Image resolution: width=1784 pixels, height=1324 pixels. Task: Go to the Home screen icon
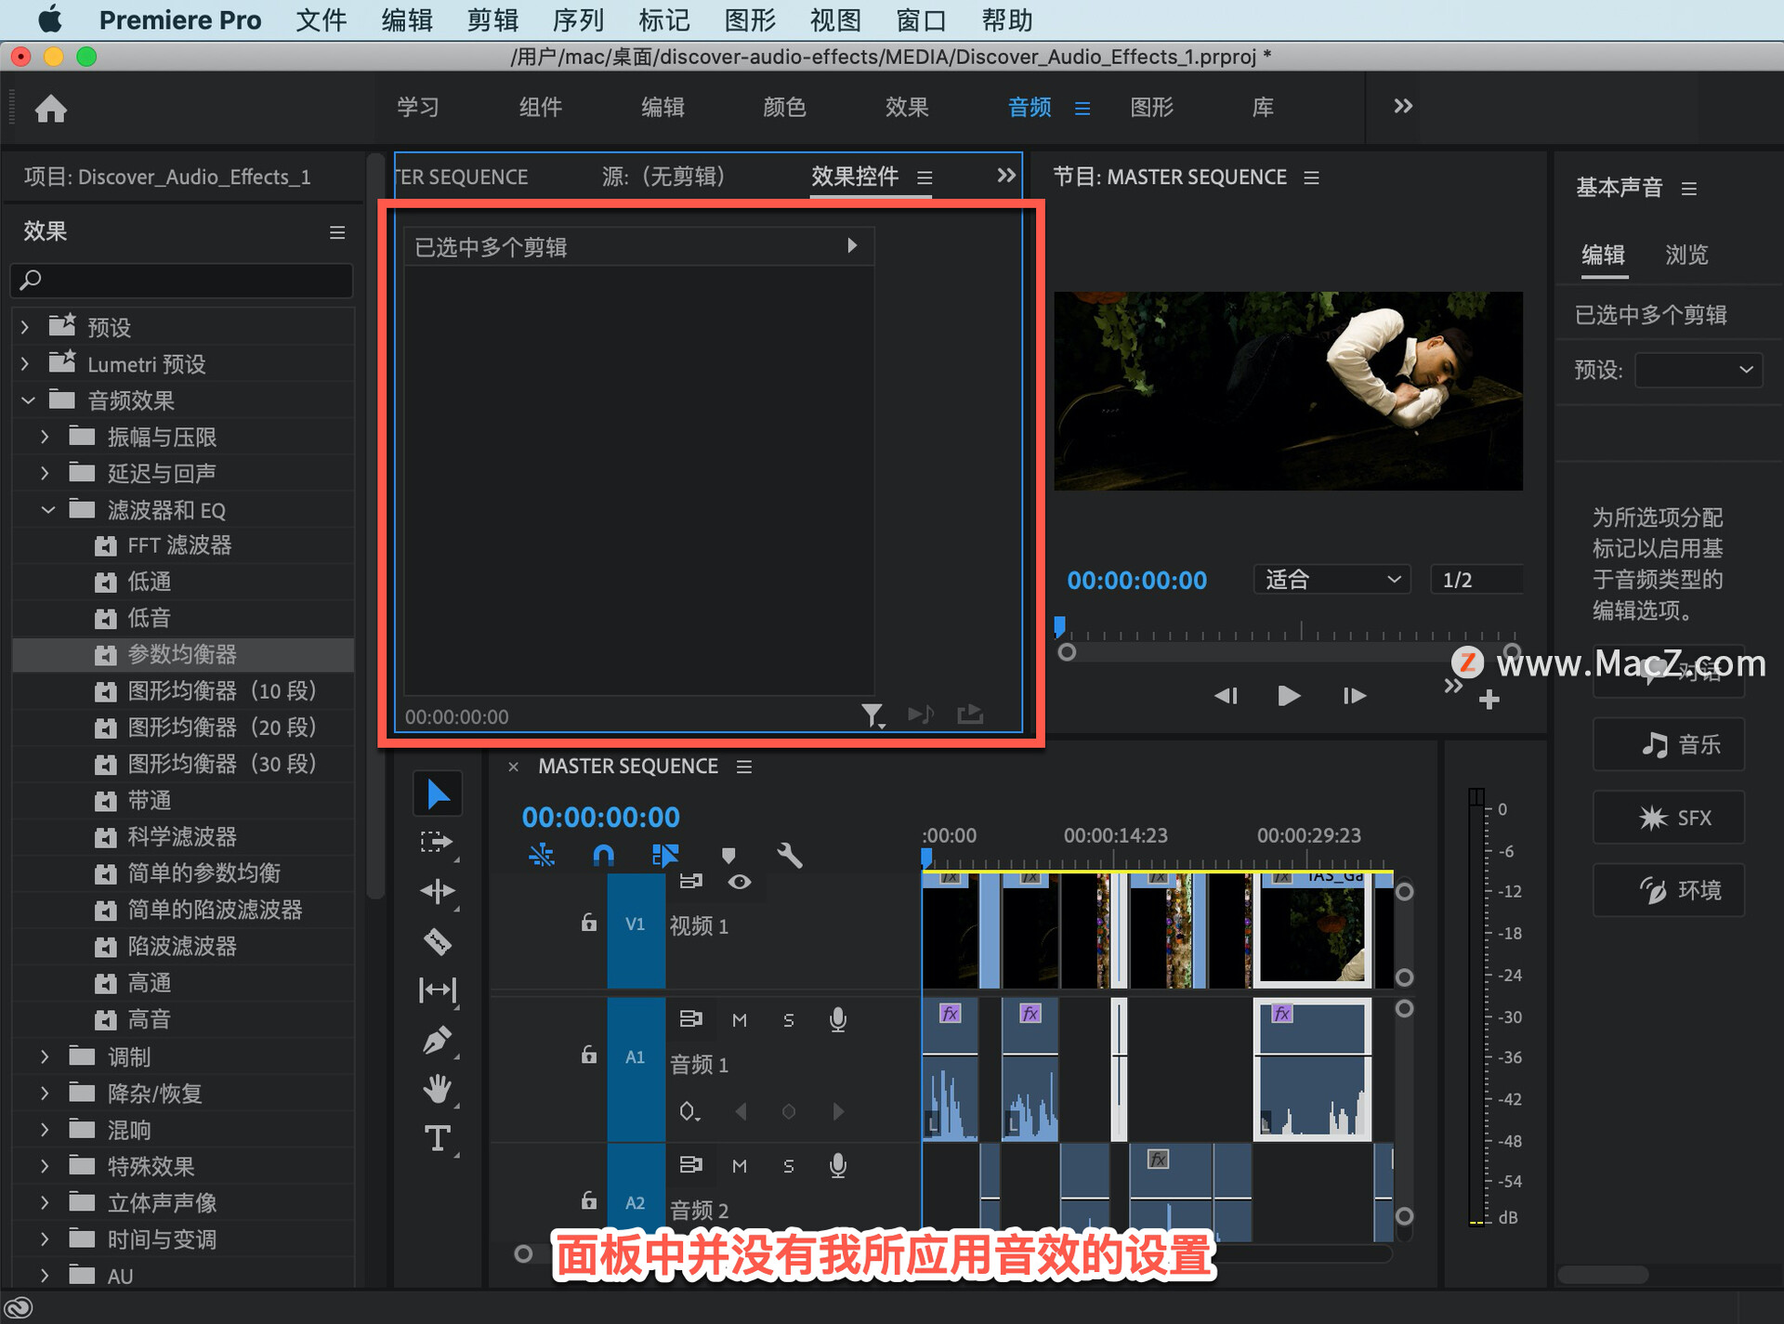coord(51,109)
